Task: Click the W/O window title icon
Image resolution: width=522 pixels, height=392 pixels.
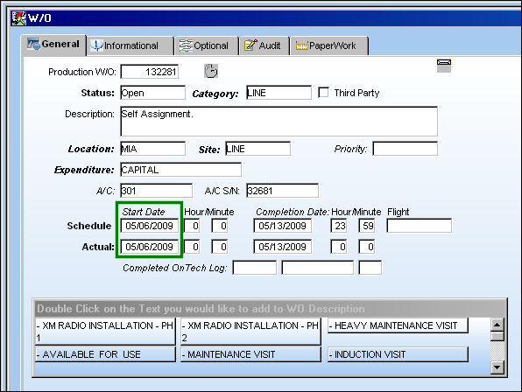Action: [x=18, y=18]
